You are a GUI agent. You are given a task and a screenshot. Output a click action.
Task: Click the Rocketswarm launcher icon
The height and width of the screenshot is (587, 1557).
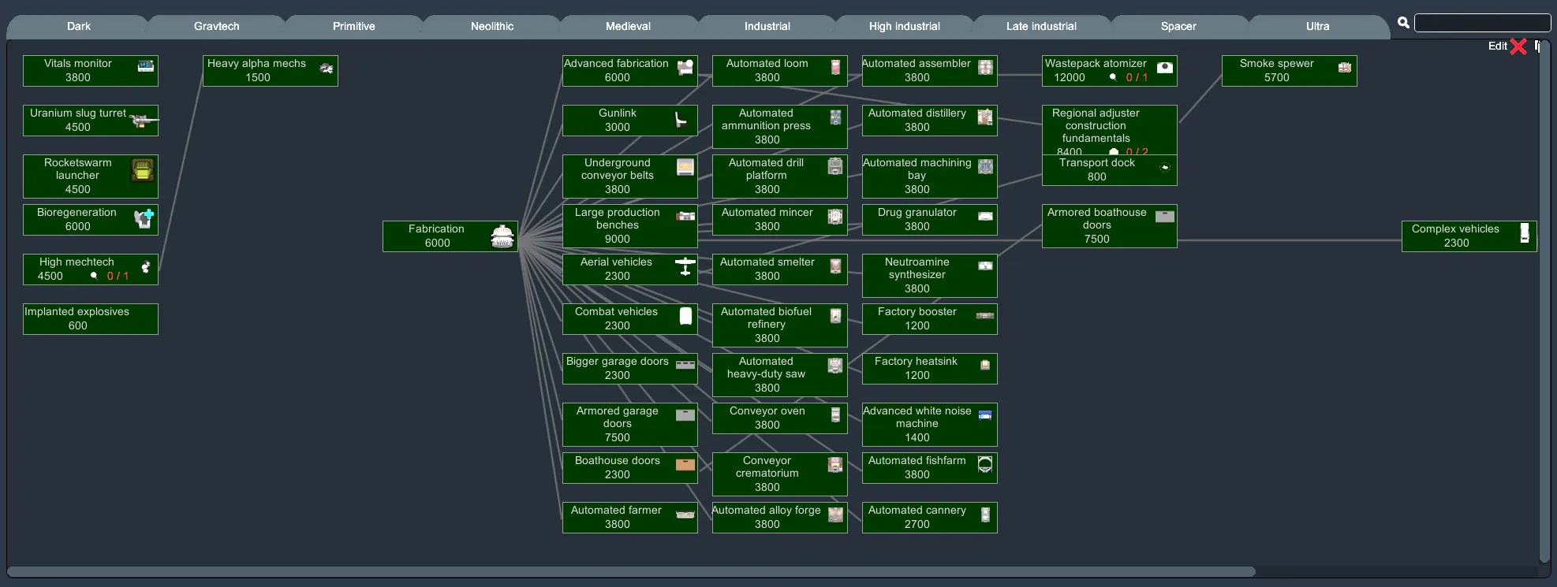pos(142,169)
